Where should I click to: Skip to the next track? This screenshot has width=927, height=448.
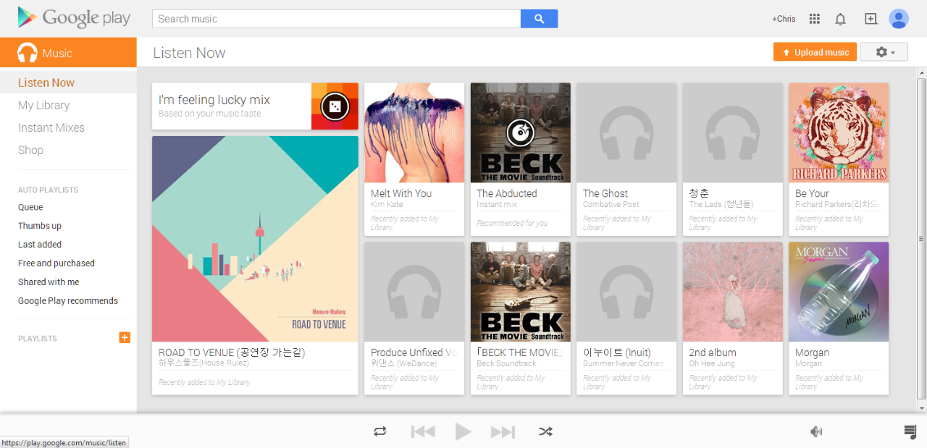pyautogui.click(x=503, y=431)
